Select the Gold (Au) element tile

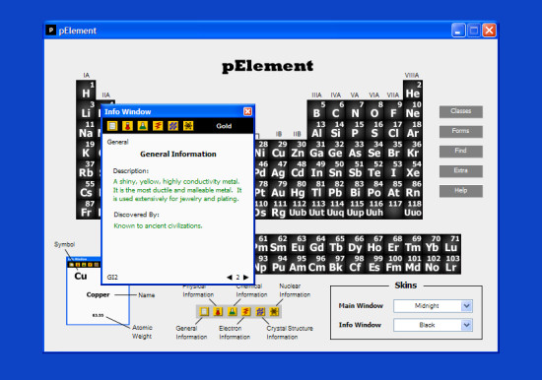(x=278, y=189)
